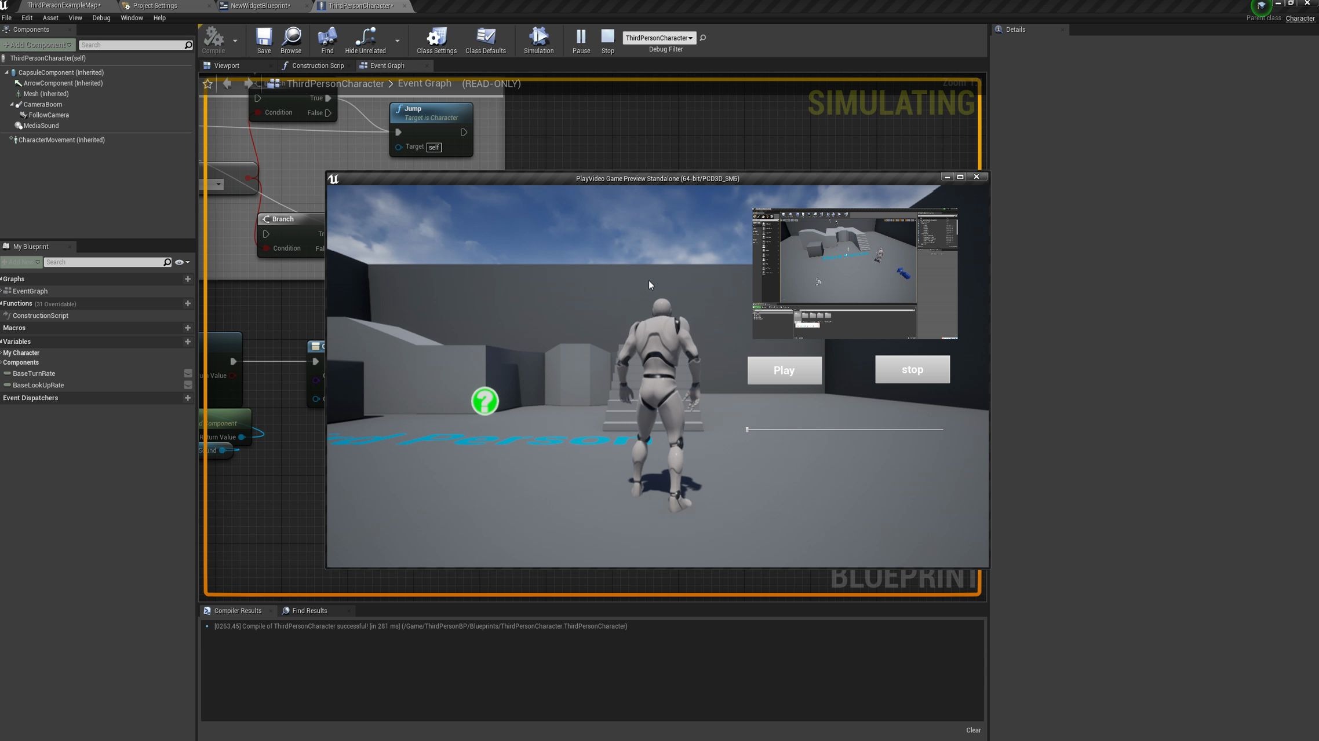The image size is (1319, 741).
Task: Toggle BaseTurnRate variable visibility icon
Action: point(188,373)
